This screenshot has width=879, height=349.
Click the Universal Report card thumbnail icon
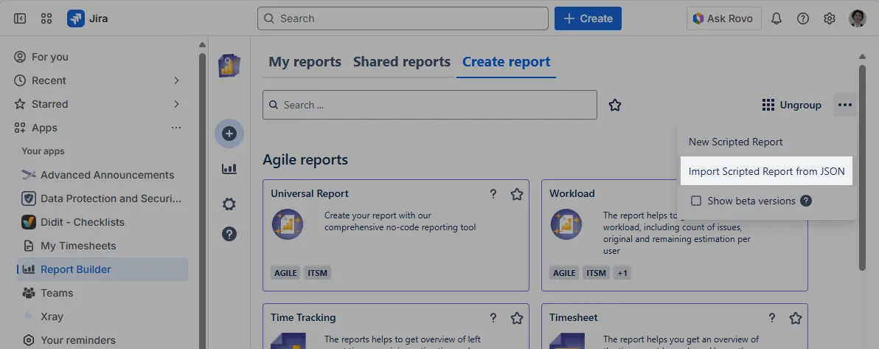click(288, 224)
